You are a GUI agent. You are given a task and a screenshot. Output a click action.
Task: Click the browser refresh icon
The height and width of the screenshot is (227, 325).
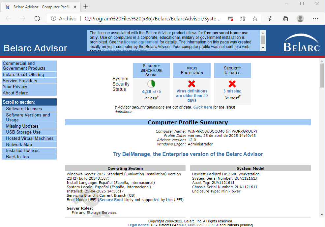37,19
